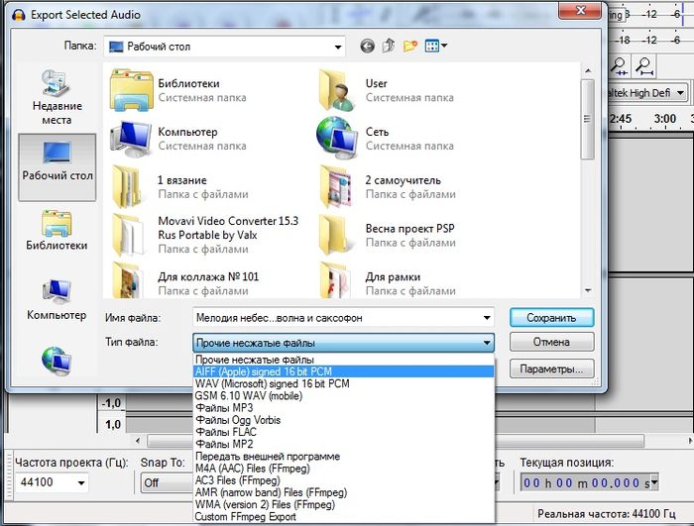
Task: Expand the Имя файла history dropdown arrow
Action: [487, 318]
